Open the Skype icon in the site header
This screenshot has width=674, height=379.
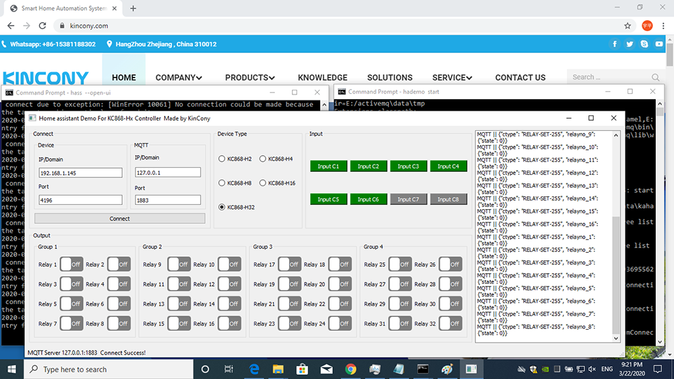tap(644, 44)
